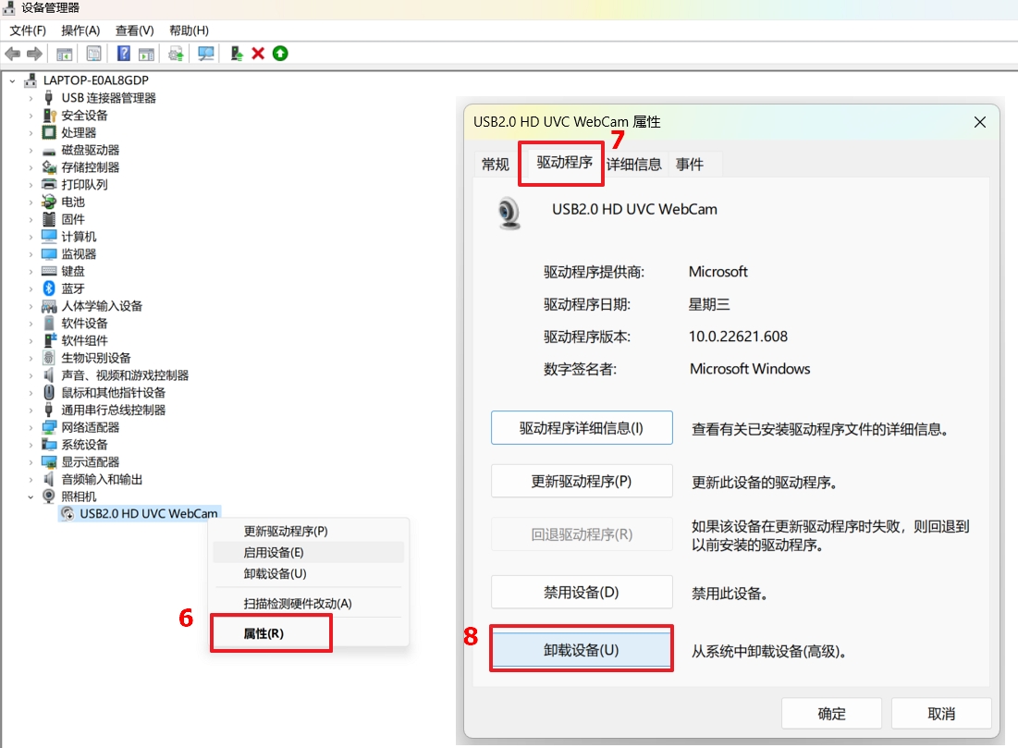Viewport: 1018px width, 748px height.
Task: Open the 事件 tab in properties dialog
Action: (690, 165)
